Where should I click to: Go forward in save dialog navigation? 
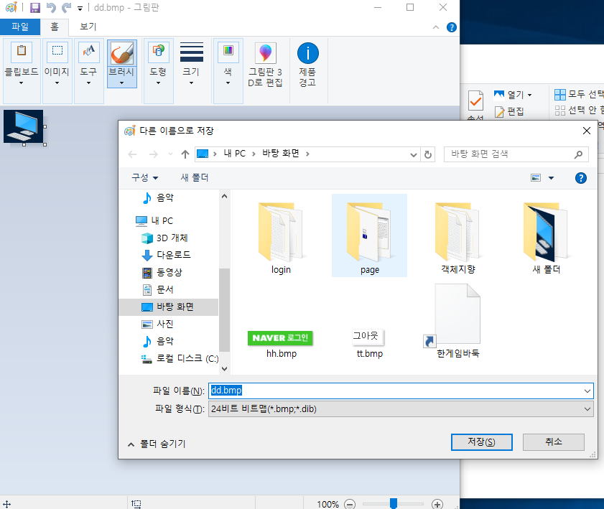[x=154, y=154]
